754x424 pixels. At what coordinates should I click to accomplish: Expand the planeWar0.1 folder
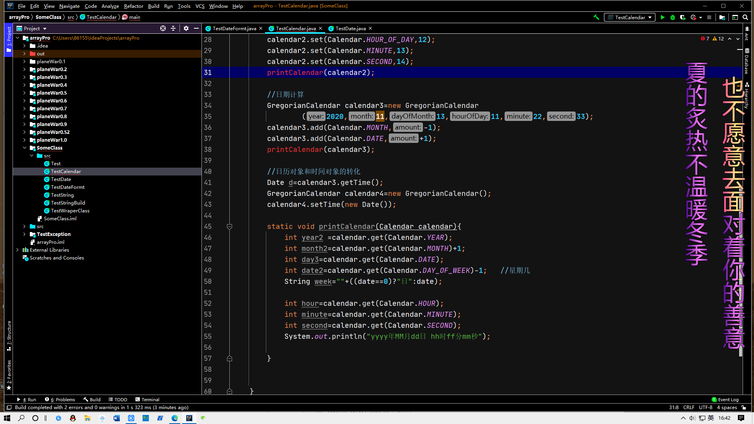(24, 62)
